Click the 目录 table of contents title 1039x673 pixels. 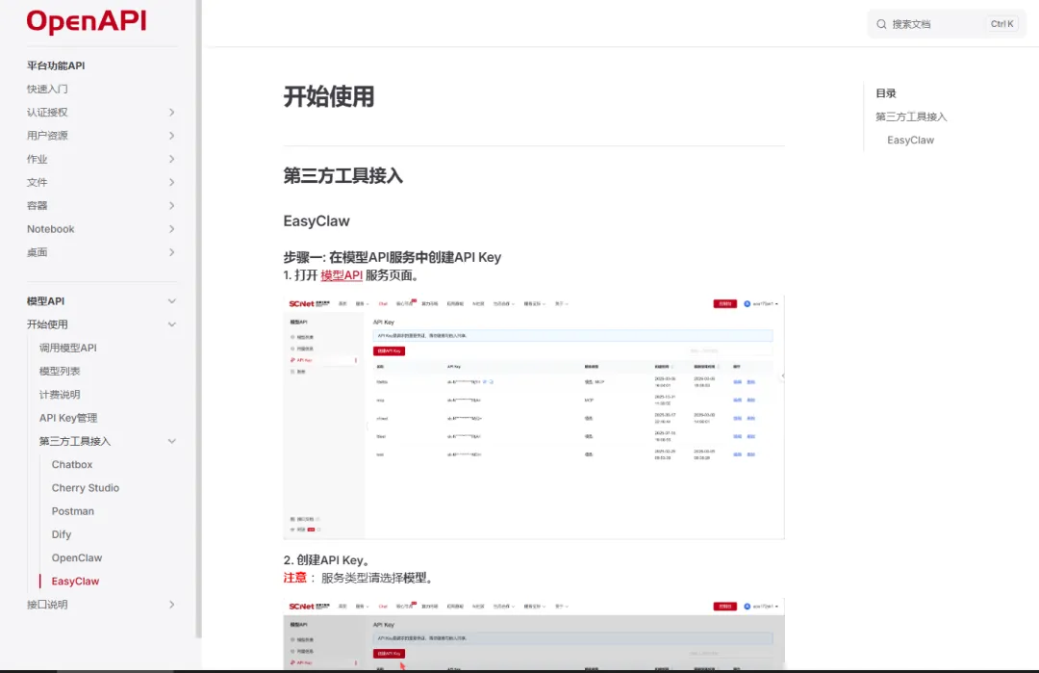point(886,93)
